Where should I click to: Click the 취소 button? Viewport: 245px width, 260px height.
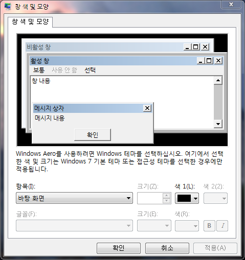coord(167,248)
